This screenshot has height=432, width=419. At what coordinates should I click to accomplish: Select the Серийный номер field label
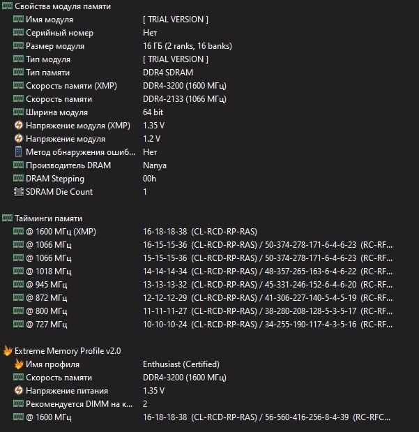pos(59,33)
